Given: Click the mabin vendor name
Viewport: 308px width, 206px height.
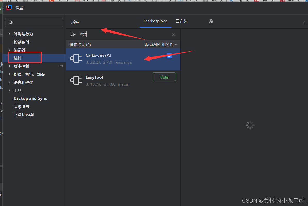Looking at the screenshot, I should pos(124,84).
